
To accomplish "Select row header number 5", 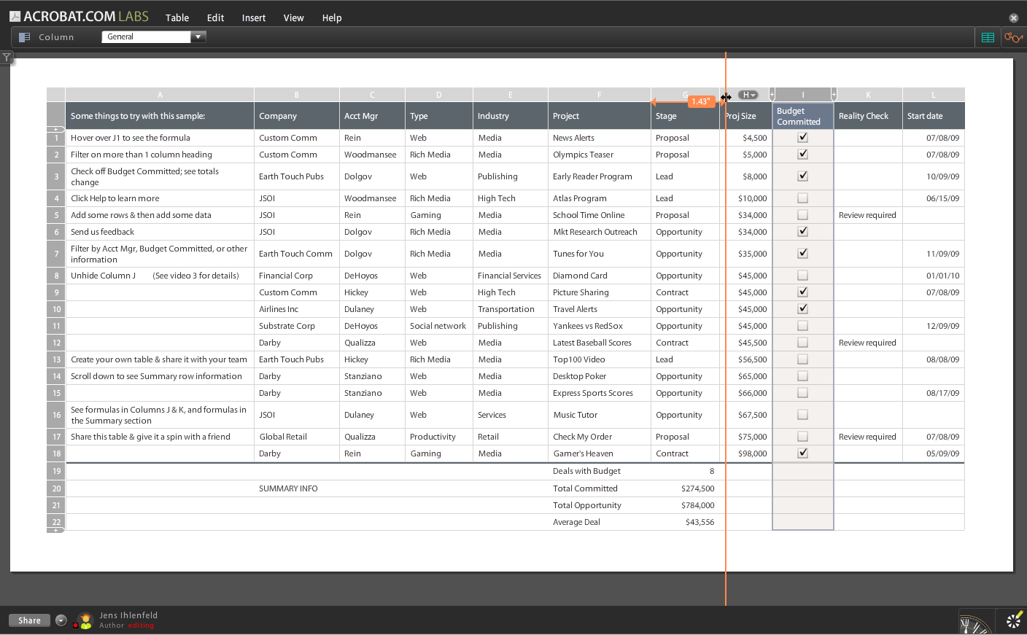I will point(55,214).
